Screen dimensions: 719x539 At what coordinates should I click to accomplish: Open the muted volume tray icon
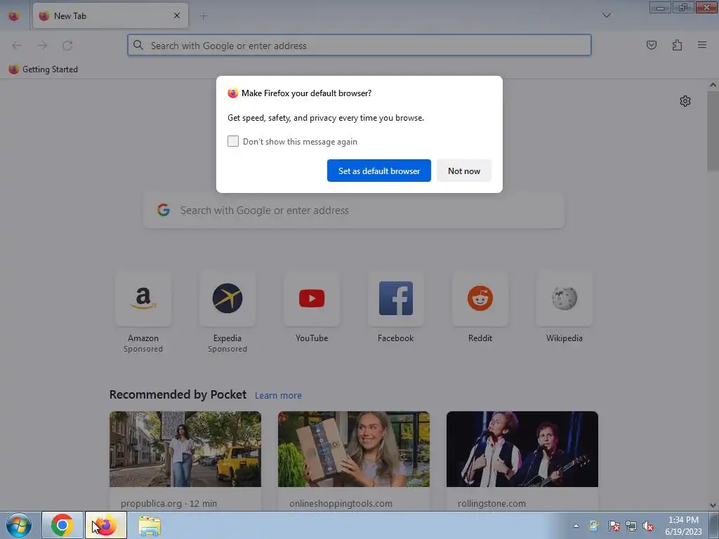pos(648,526)
